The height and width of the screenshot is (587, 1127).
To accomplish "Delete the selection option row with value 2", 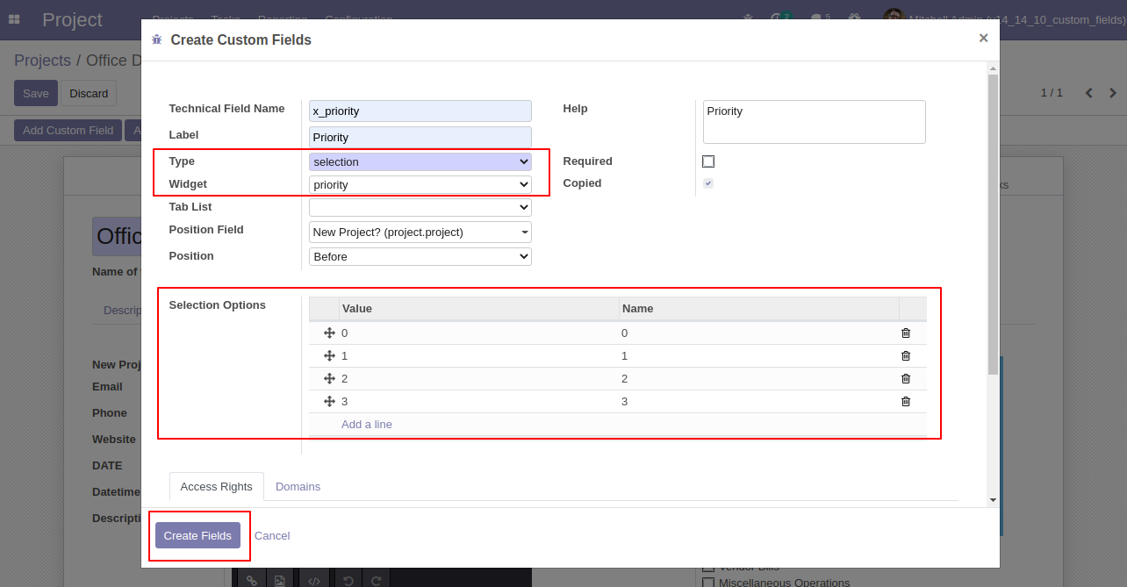I will pos(906,378).
